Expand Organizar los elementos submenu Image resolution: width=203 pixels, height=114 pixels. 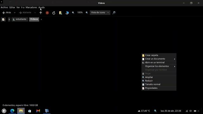(x=159, y=66)
